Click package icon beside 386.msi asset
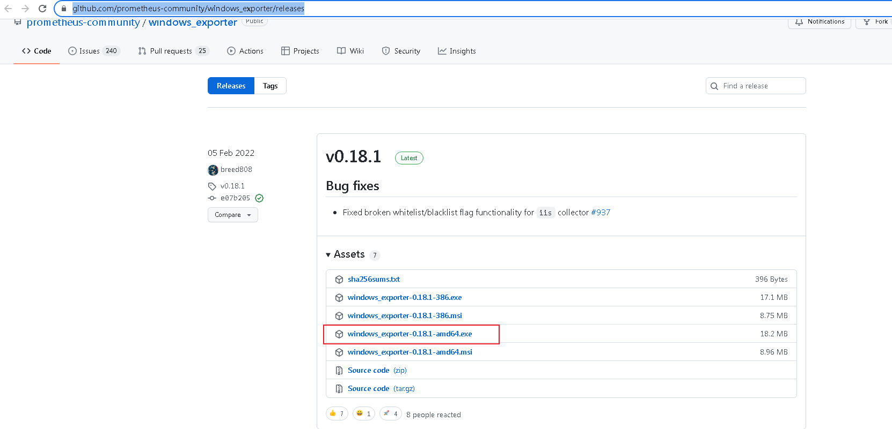 [x=339, y=316]
